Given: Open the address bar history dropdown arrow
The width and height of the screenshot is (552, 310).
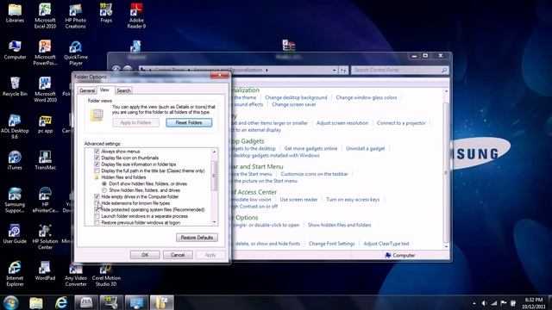Looking at the screenshot, I should click(334, 71).
